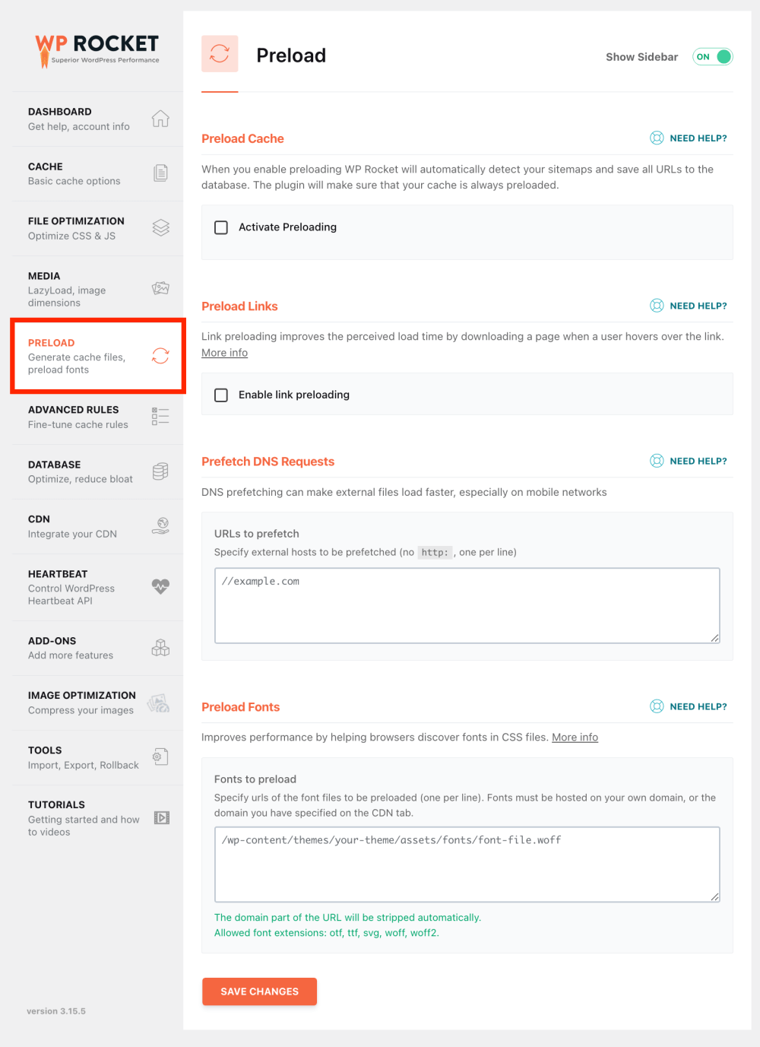Click the Cache document icon
This screenshot has height=1047, width=760.
click(160, 173)
